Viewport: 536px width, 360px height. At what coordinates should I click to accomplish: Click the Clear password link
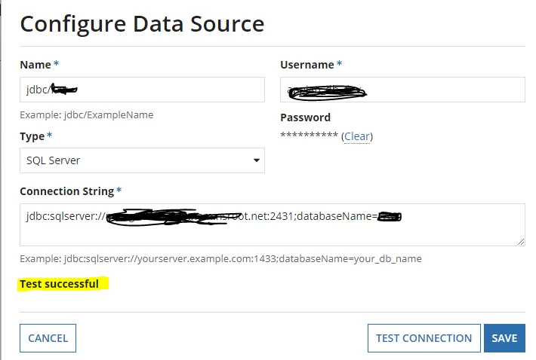pos(357,136)
